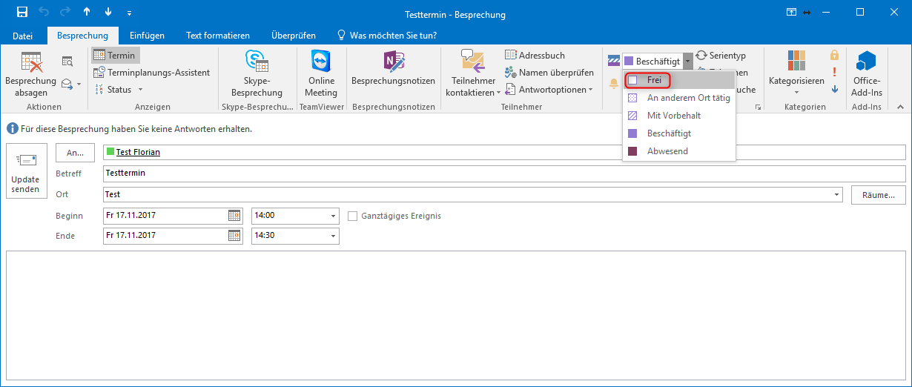Open the Adressbuch

pyautogui.click(x=535, y=55)
